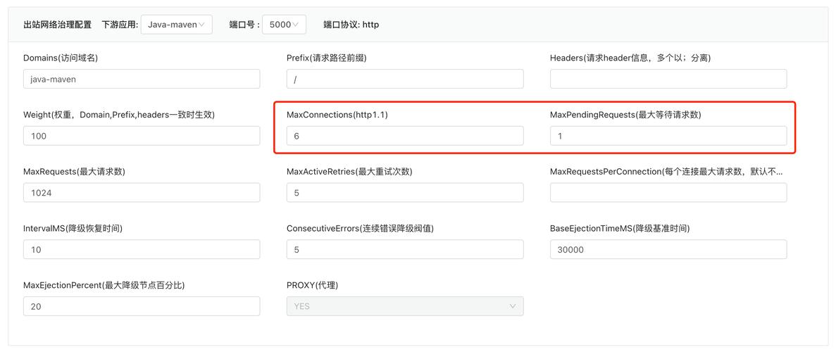Click the IntervalMS input with 10
The width and height of the screenshot is (836, 352).
point(142,250)
